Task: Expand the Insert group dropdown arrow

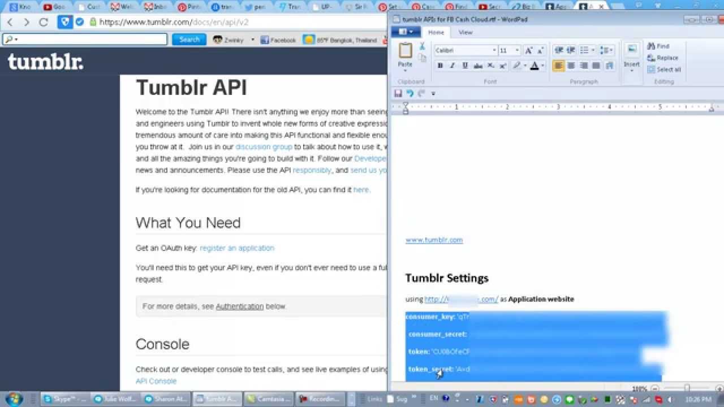Action: click(632, 71)
